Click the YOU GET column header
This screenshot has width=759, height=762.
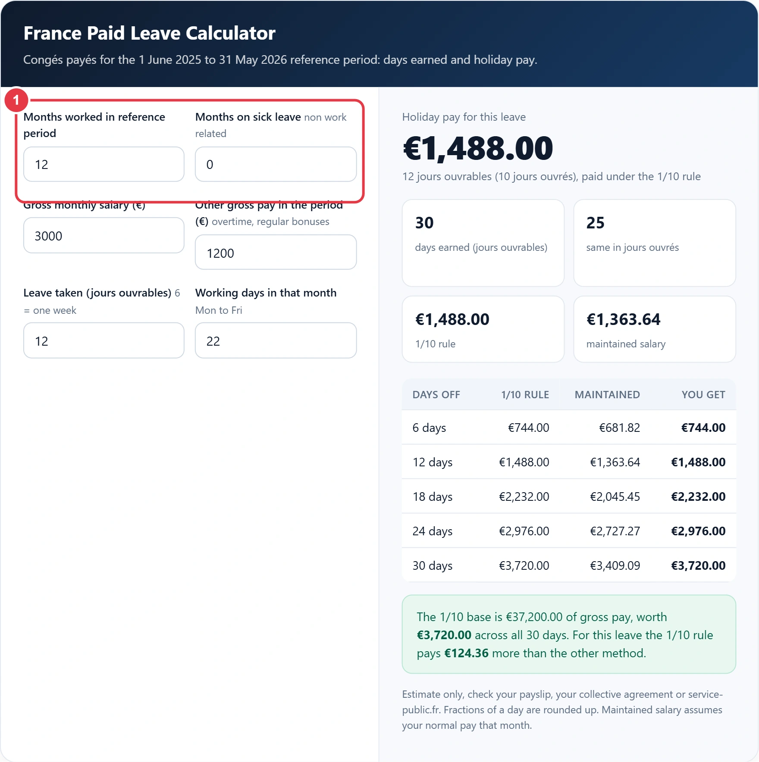[x=703, y=395]
